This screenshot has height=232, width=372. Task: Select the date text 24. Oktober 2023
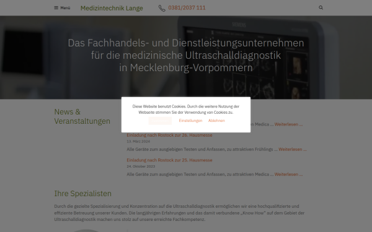141,166
